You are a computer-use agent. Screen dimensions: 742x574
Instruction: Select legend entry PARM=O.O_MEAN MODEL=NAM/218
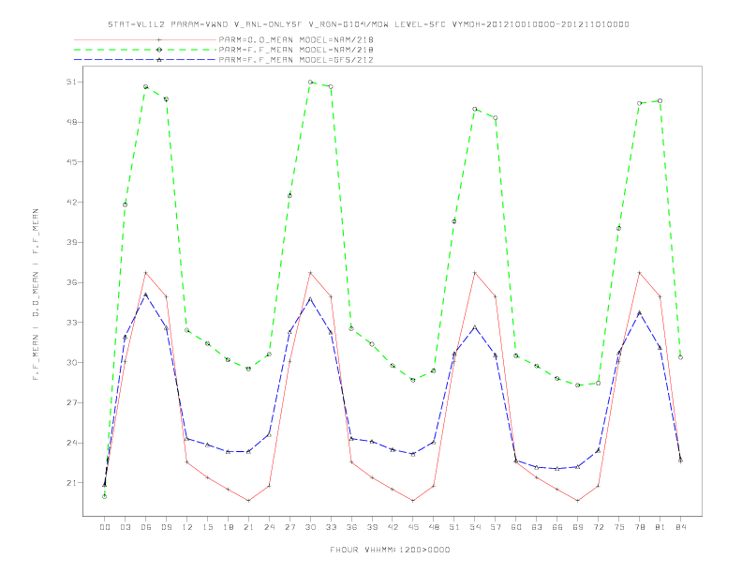click(296, 39)
